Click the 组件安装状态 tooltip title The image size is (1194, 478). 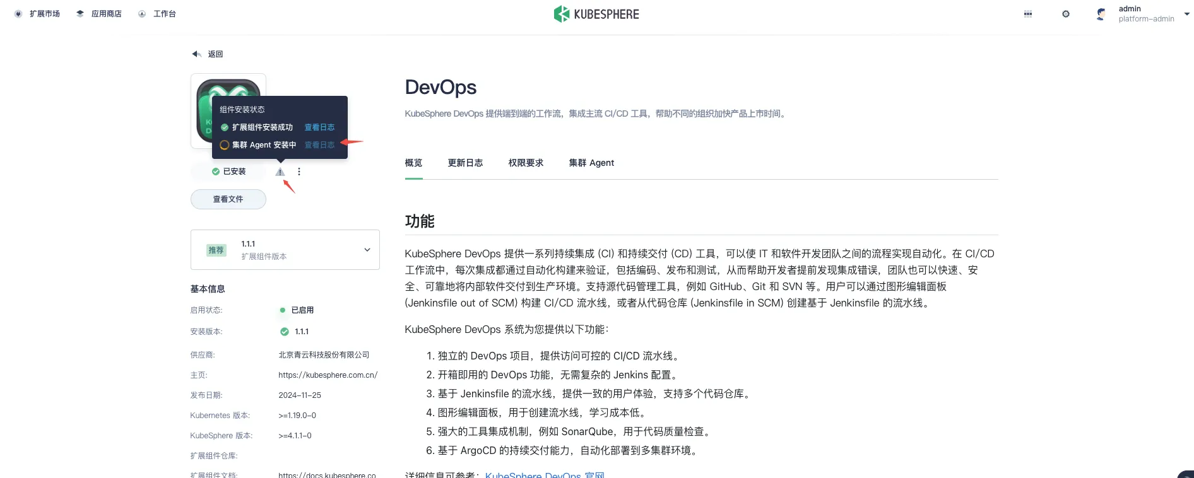coord(242,110)
